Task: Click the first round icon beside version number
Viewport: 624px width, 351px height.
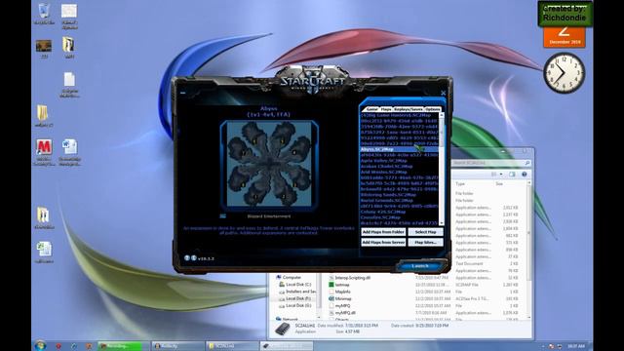Action: [x=187, y=257]
